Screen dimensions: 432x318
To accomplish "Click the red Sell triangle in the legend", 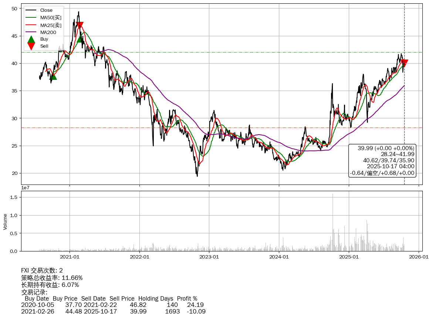I will point(31,46).
